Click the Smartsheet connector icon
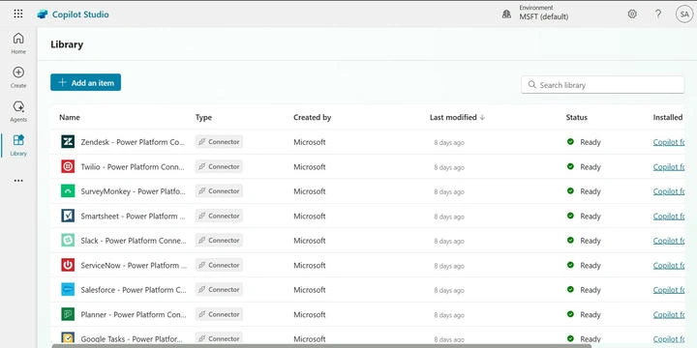The image size is (697, 348). [x=68, y=216]
